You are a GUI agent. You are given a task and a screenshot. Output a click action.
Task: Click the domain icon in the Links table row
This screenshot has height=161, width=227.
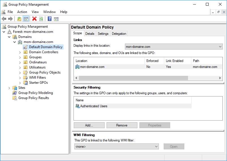(77, 67)
